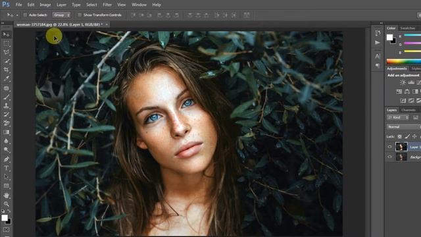Add a Levels adjustment
This screenshot has width=421, height=237.
411,82
